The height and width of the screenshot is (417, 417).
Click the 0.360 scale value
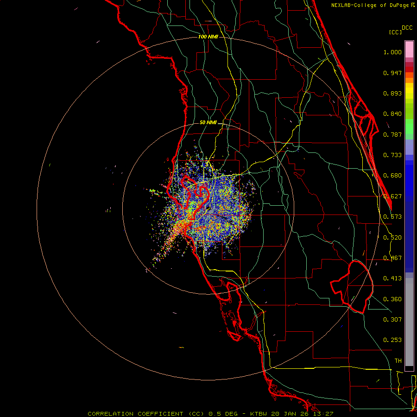click(392, 299)
